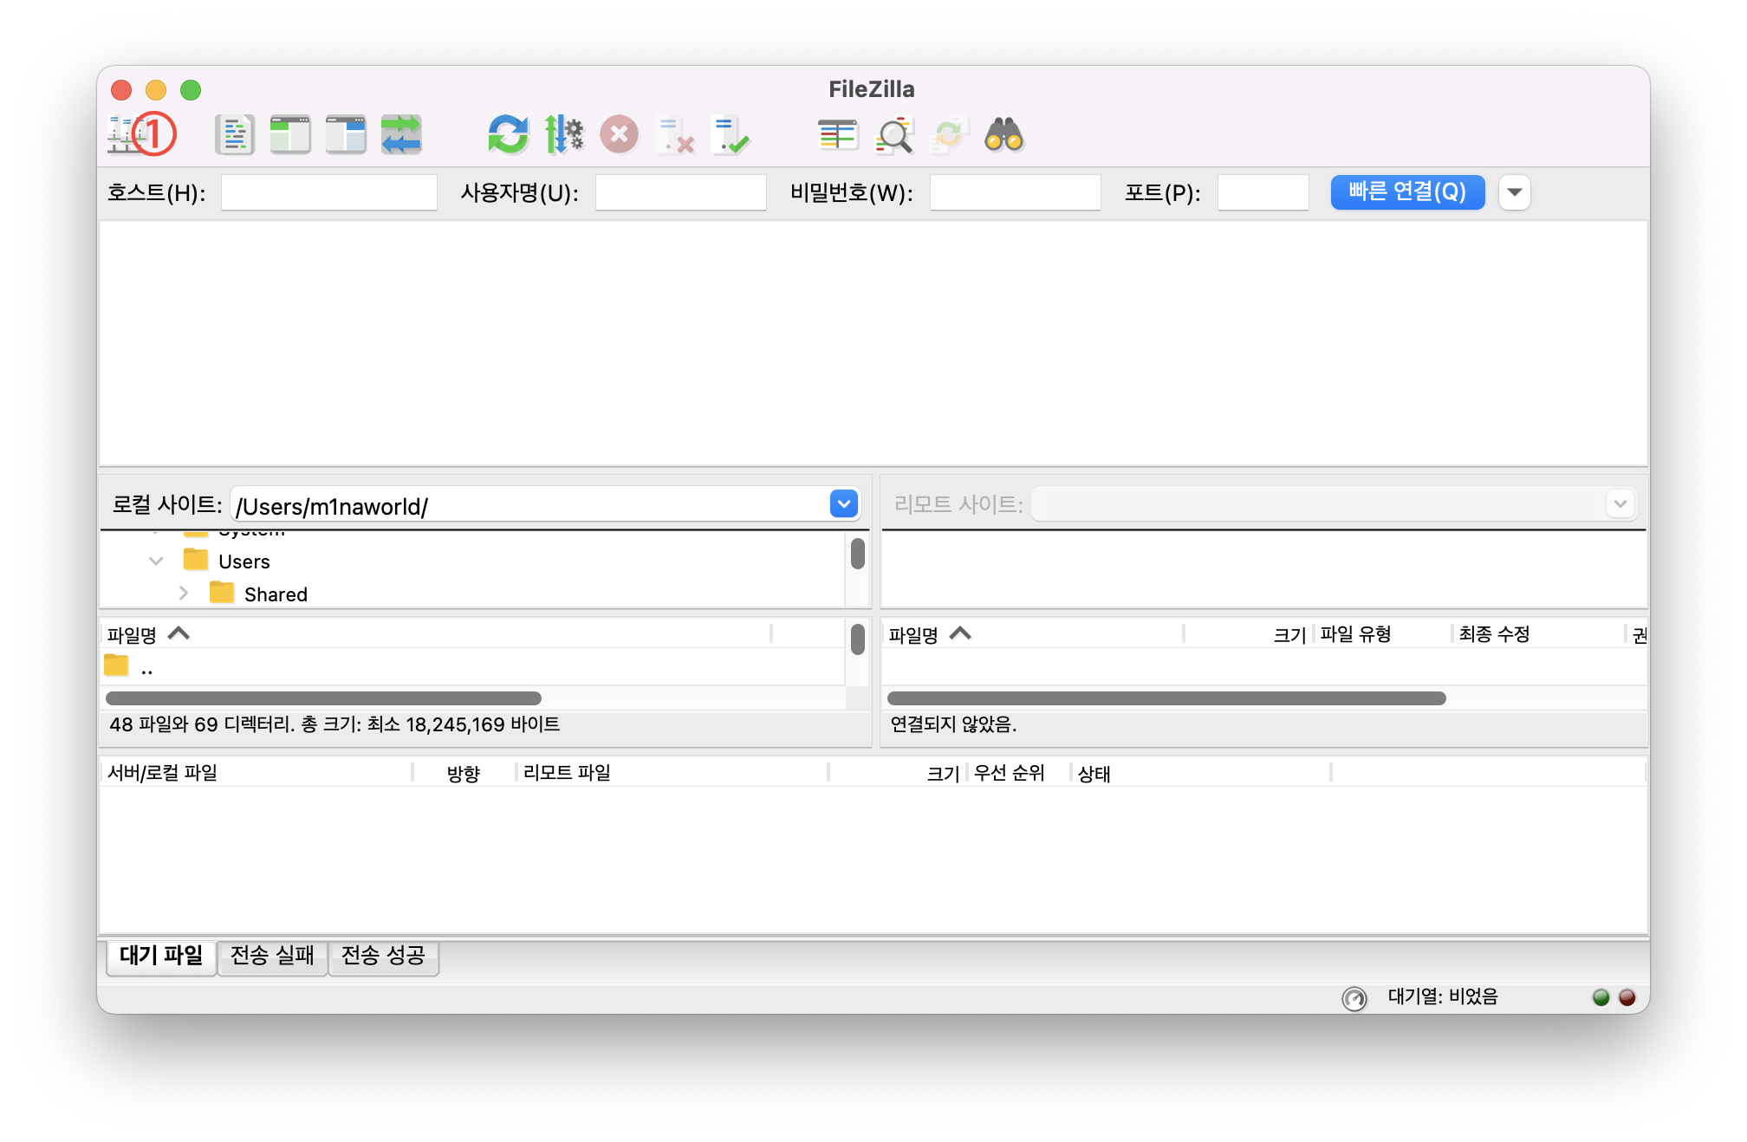This screenshot has height=1142, width=1747.
Task: Click the refresh file lists icon
Action: (x=508, y=135)
